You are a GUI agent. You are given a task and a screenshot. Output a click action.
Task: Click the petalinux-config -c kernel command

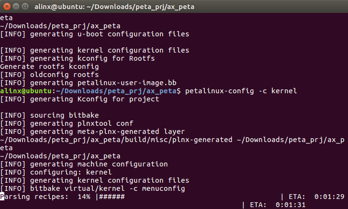241,91
